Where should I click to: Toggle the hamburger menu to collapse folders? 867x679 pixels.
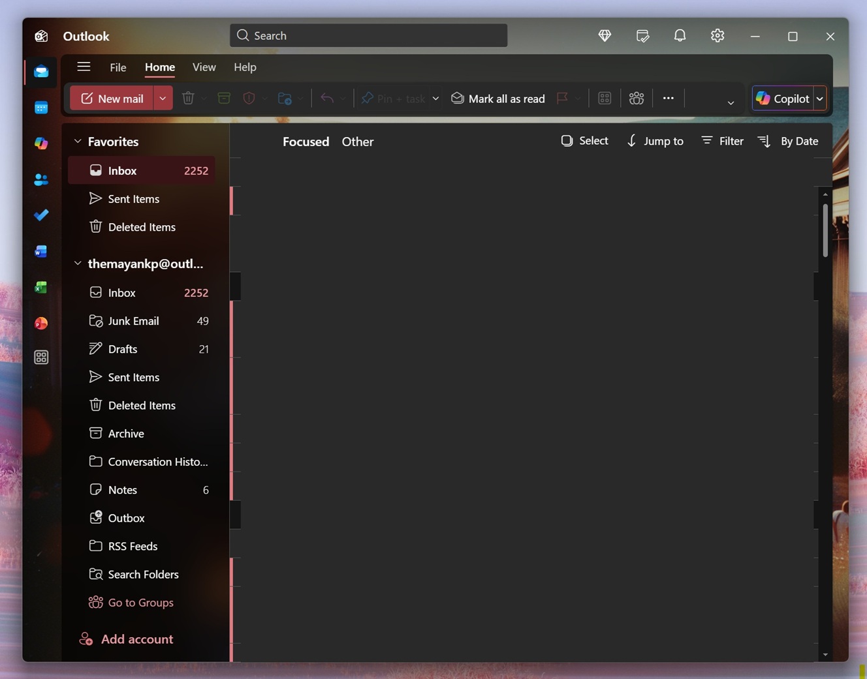point(84,67)
